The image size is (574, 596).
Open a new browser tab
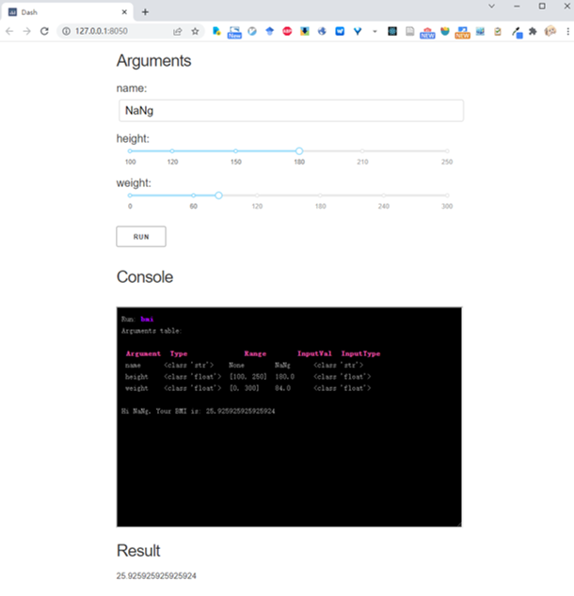[145, 12]
